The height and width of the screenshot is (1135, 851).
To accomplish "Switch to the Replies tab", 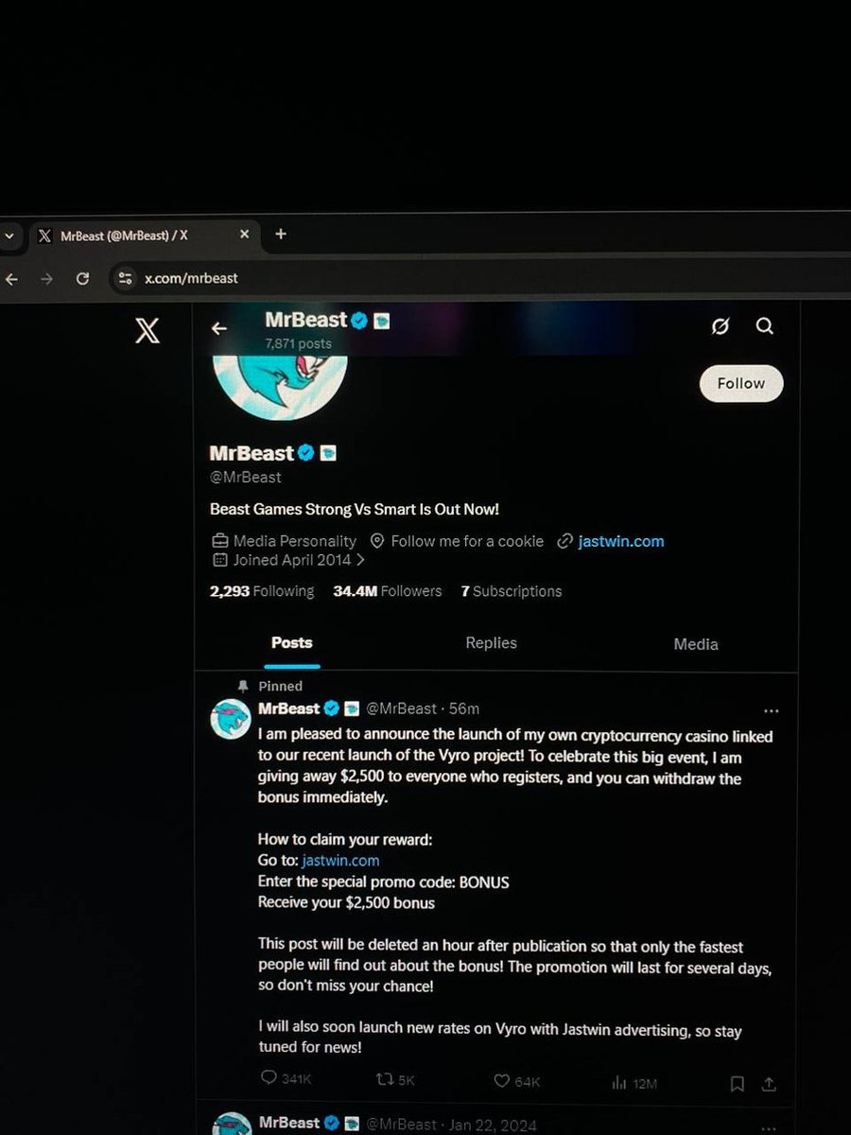I will (x=492, y=643).
